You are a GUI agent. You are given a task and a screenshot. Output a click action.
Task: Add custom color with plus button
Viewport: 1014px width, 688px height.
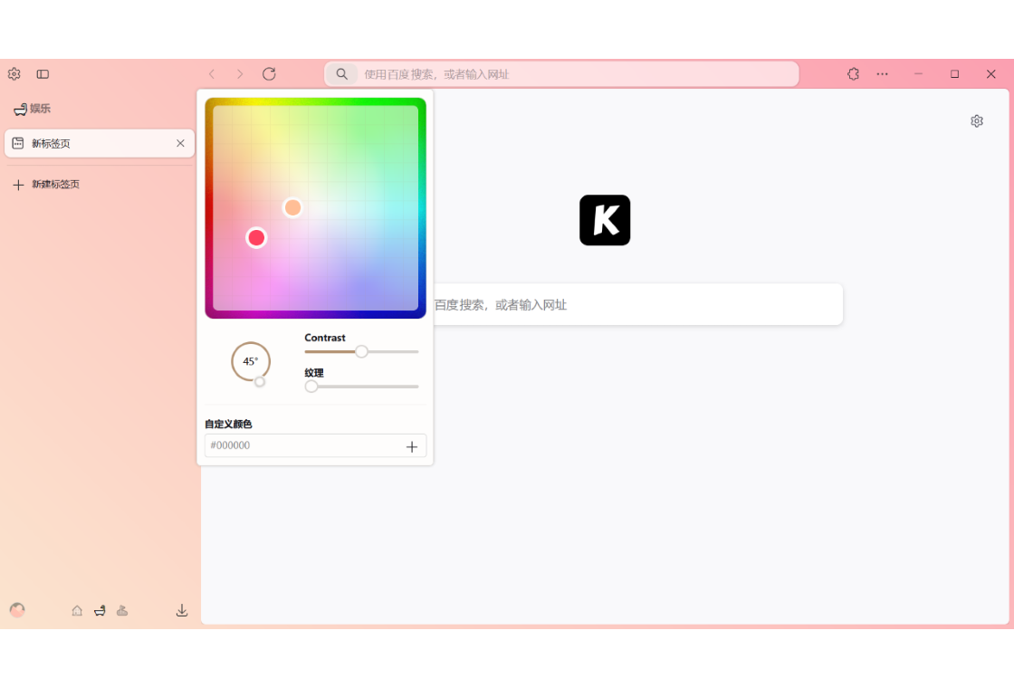coord(412,446)
